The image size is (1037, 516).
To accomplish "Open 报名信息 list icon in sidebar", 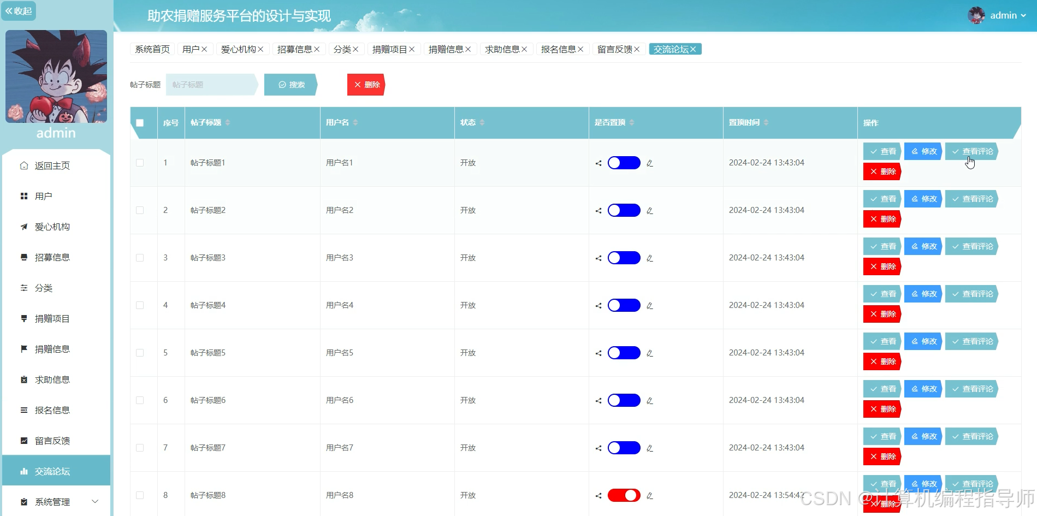I will 24,410.
